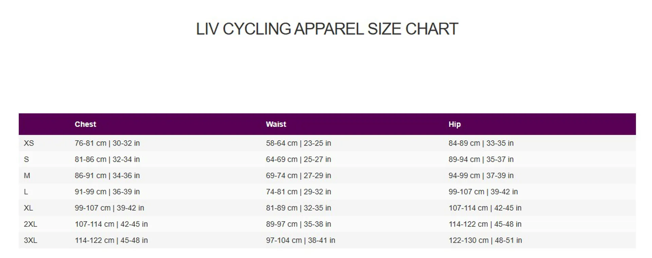Image resolution: width=652 pixels, height=258 pixels.
Task: Select the 3XL size row label
Action: [x=31, y=240]
